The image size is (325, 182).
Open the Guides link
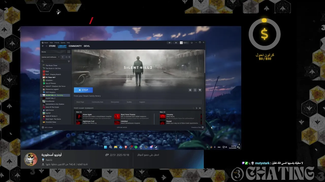(x=129, y=102)
